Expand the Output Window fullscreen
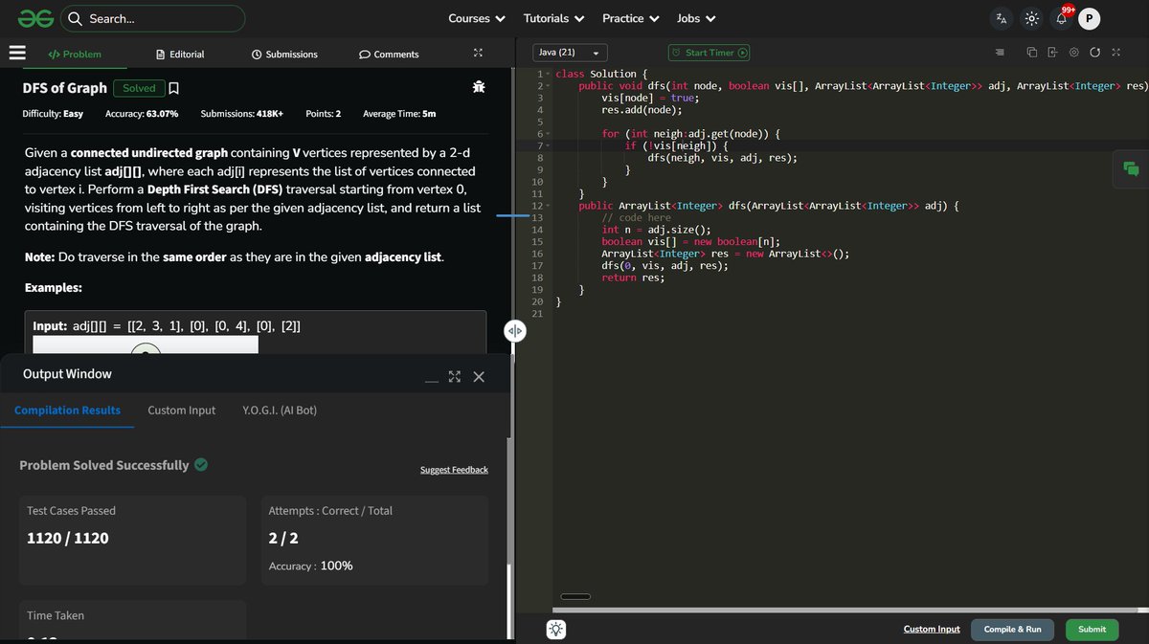The image size is (1149, 644). (x=455, y=377)
